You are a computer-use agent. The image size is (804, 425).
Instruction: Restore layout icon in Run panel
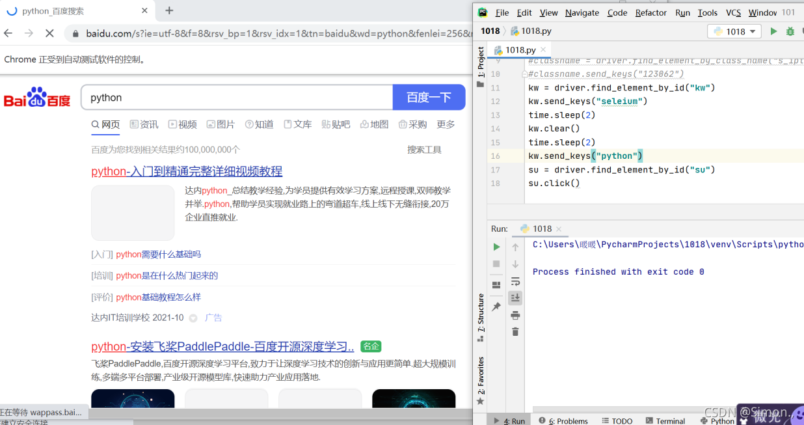pos(496,285)
